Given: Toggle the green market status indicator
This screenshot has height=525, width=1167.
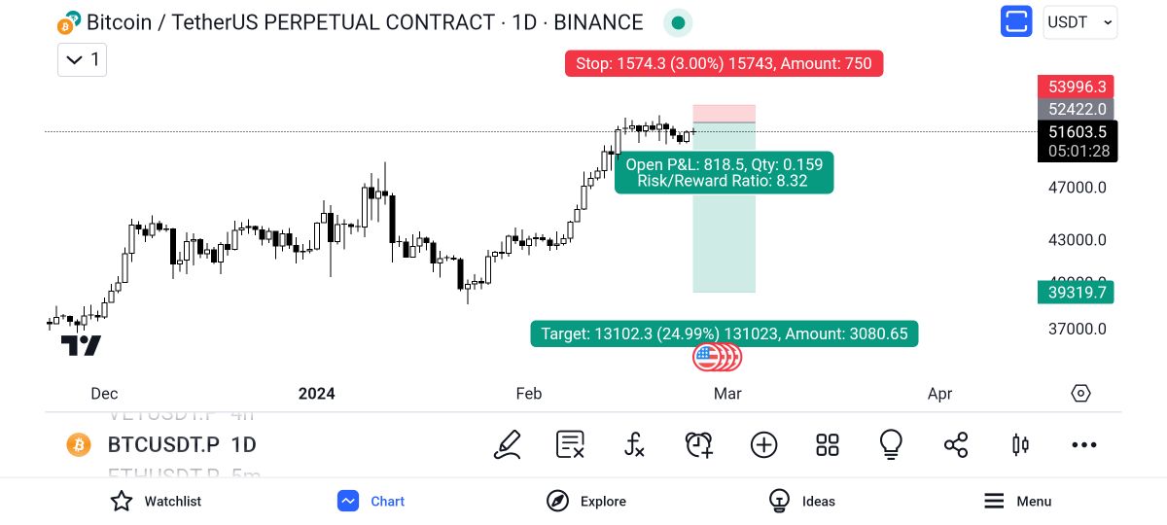Looking at the screenshot, I should coord(678,22).
